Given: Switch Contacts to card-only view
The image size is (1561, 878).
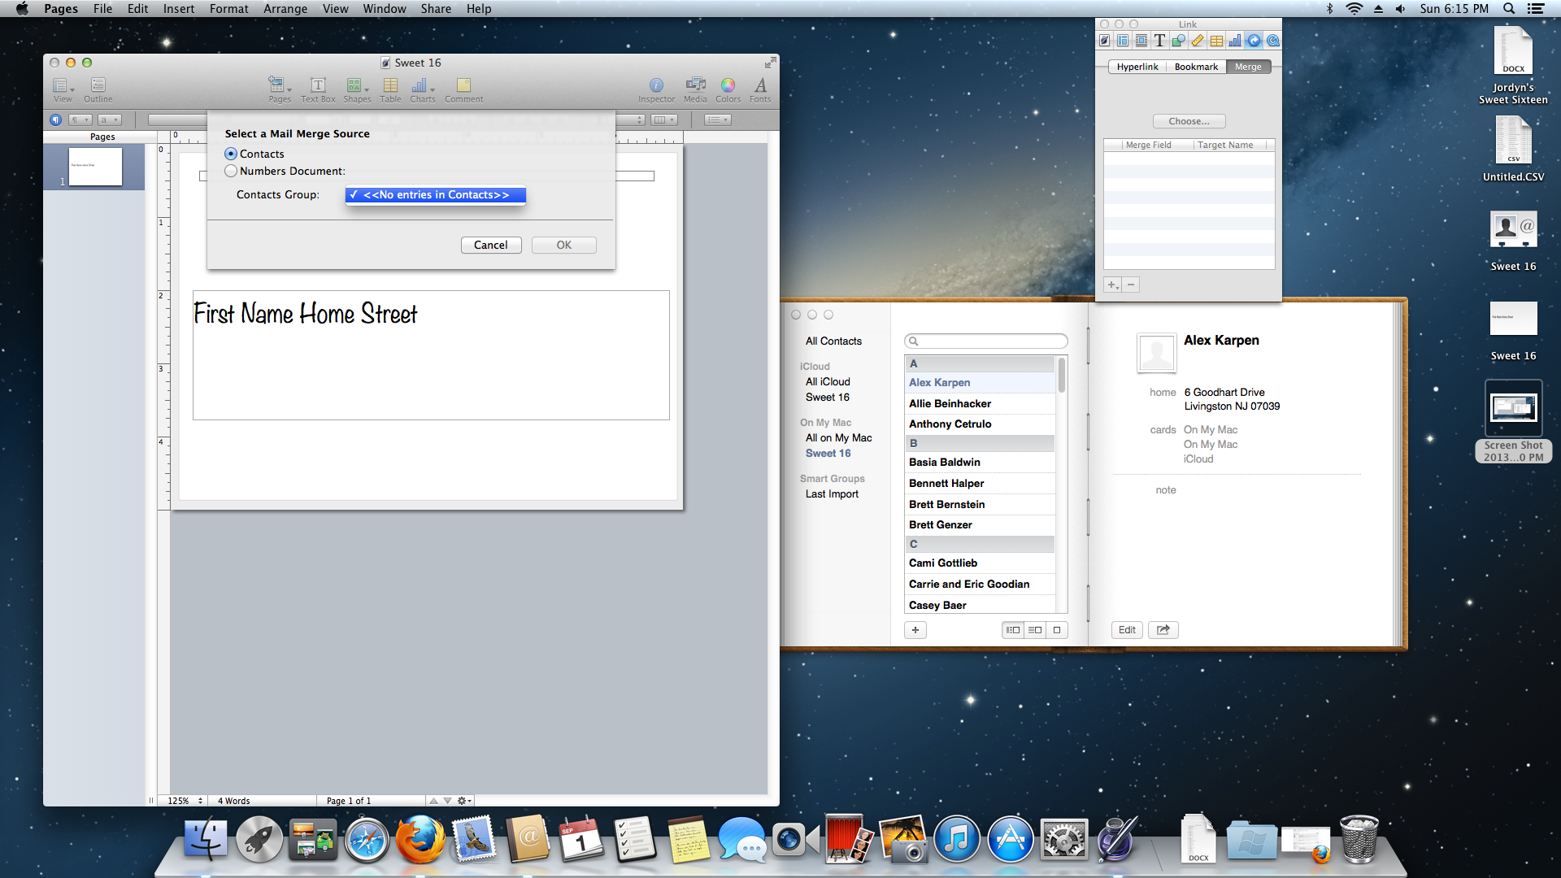Looking at the screenshot, I should [x=1057, y=630].
